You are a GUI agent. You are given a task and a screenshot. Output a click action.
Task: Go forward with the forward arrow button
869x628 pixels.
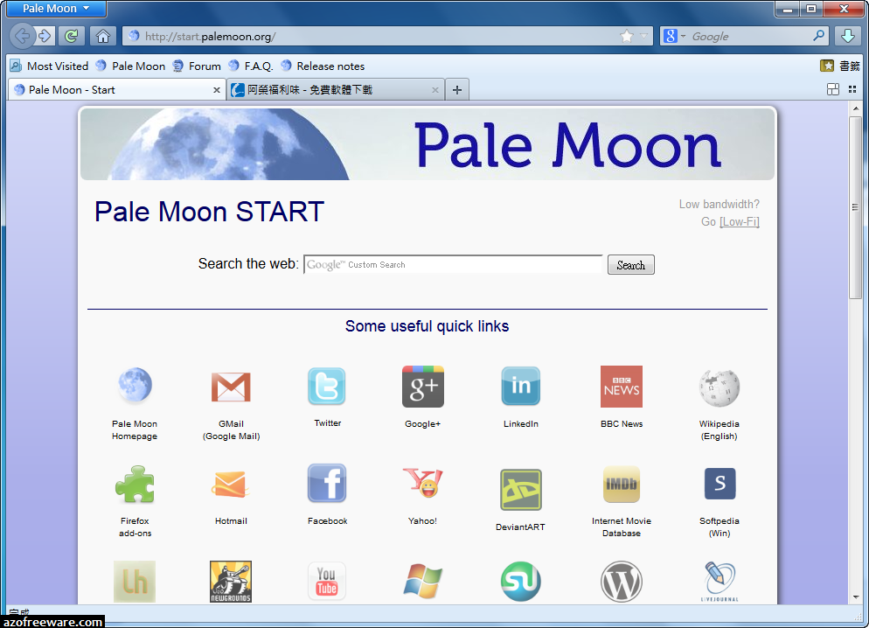coord(45,36)
